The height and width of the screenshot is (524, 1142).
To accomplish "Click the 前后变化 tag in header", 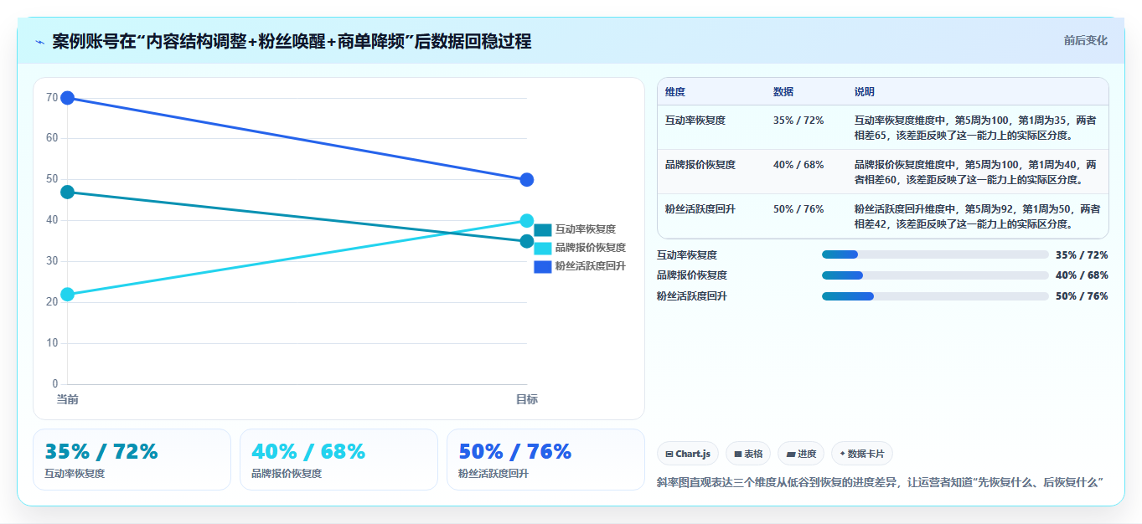I will tap(1085, 40).
